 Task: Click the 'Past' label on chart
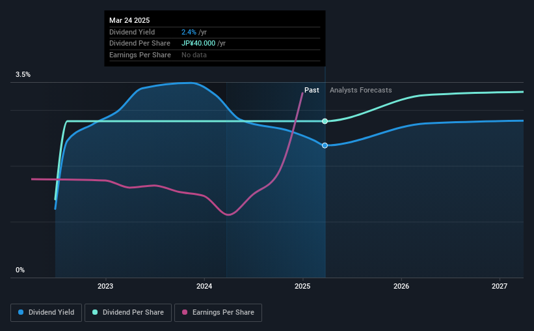(312, 90)
